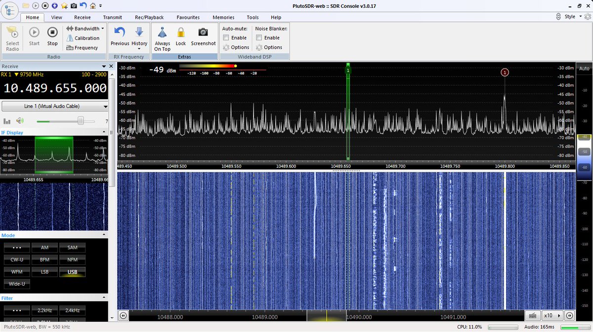The width and height of the screenshot is (593, 332).
Task: Select CW-U mode
Action: tap(17, 259)
